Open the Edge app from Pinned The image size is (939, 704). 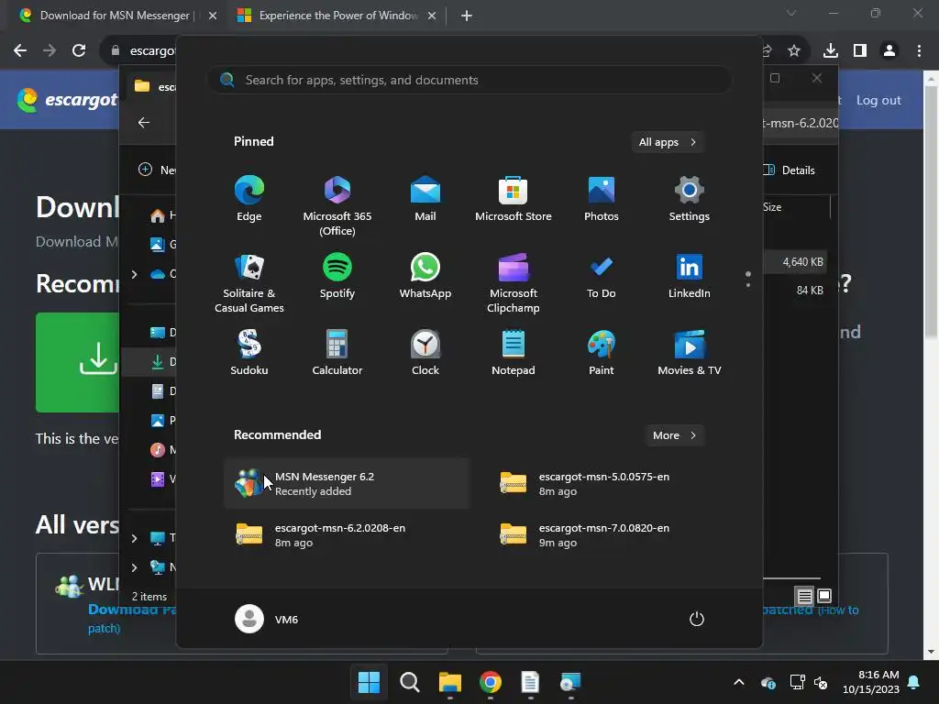(x=249, y=199)
